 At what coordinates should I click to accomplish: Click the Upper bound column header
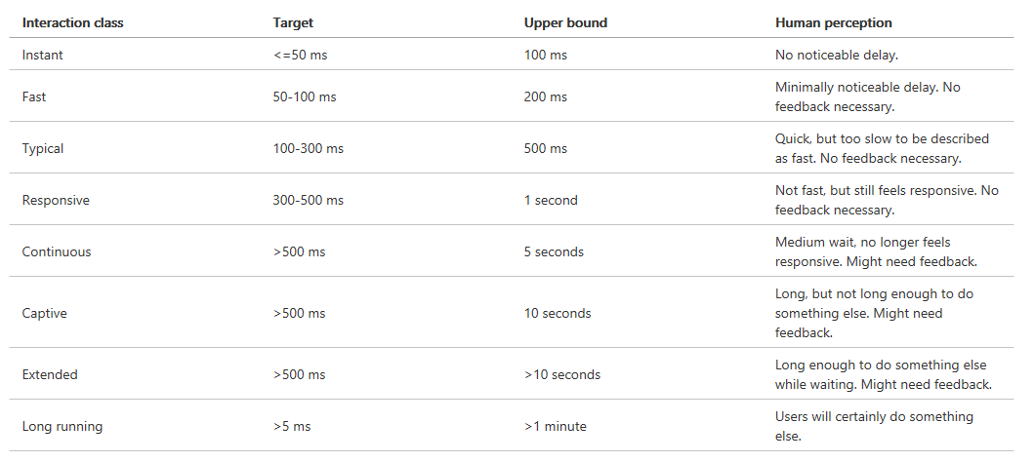(x=563, y=22)
